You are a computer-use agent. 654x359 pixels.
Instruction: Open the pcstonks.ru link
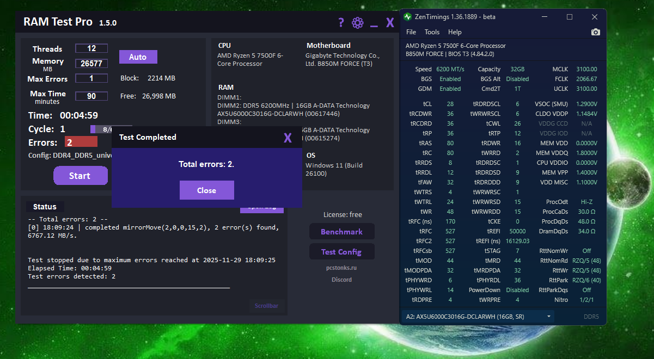342,268
